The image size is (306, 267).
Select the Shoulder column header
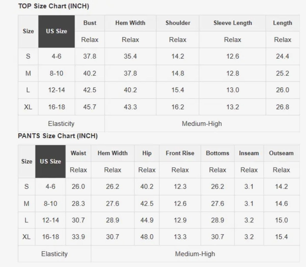click(x=178, y=23)
